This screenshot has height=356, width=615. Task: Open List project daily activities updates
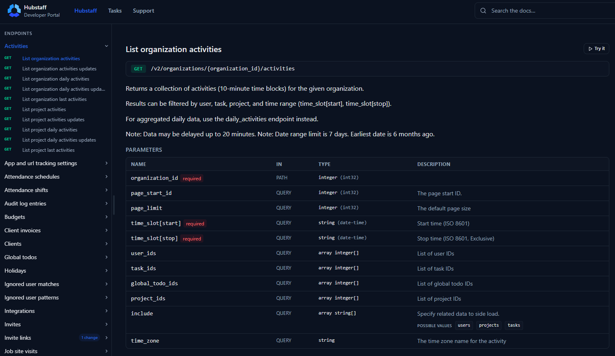(59, 140)
